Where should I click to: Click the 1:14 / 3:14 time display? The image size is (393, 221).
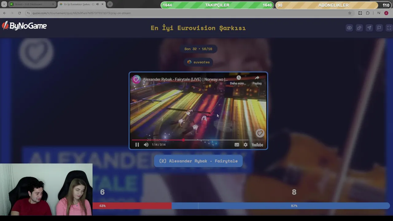coord(159,145)
